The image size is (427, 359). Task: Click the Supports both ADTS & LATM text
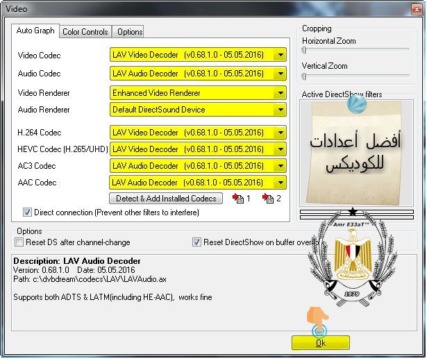click(x=112, y=297)
